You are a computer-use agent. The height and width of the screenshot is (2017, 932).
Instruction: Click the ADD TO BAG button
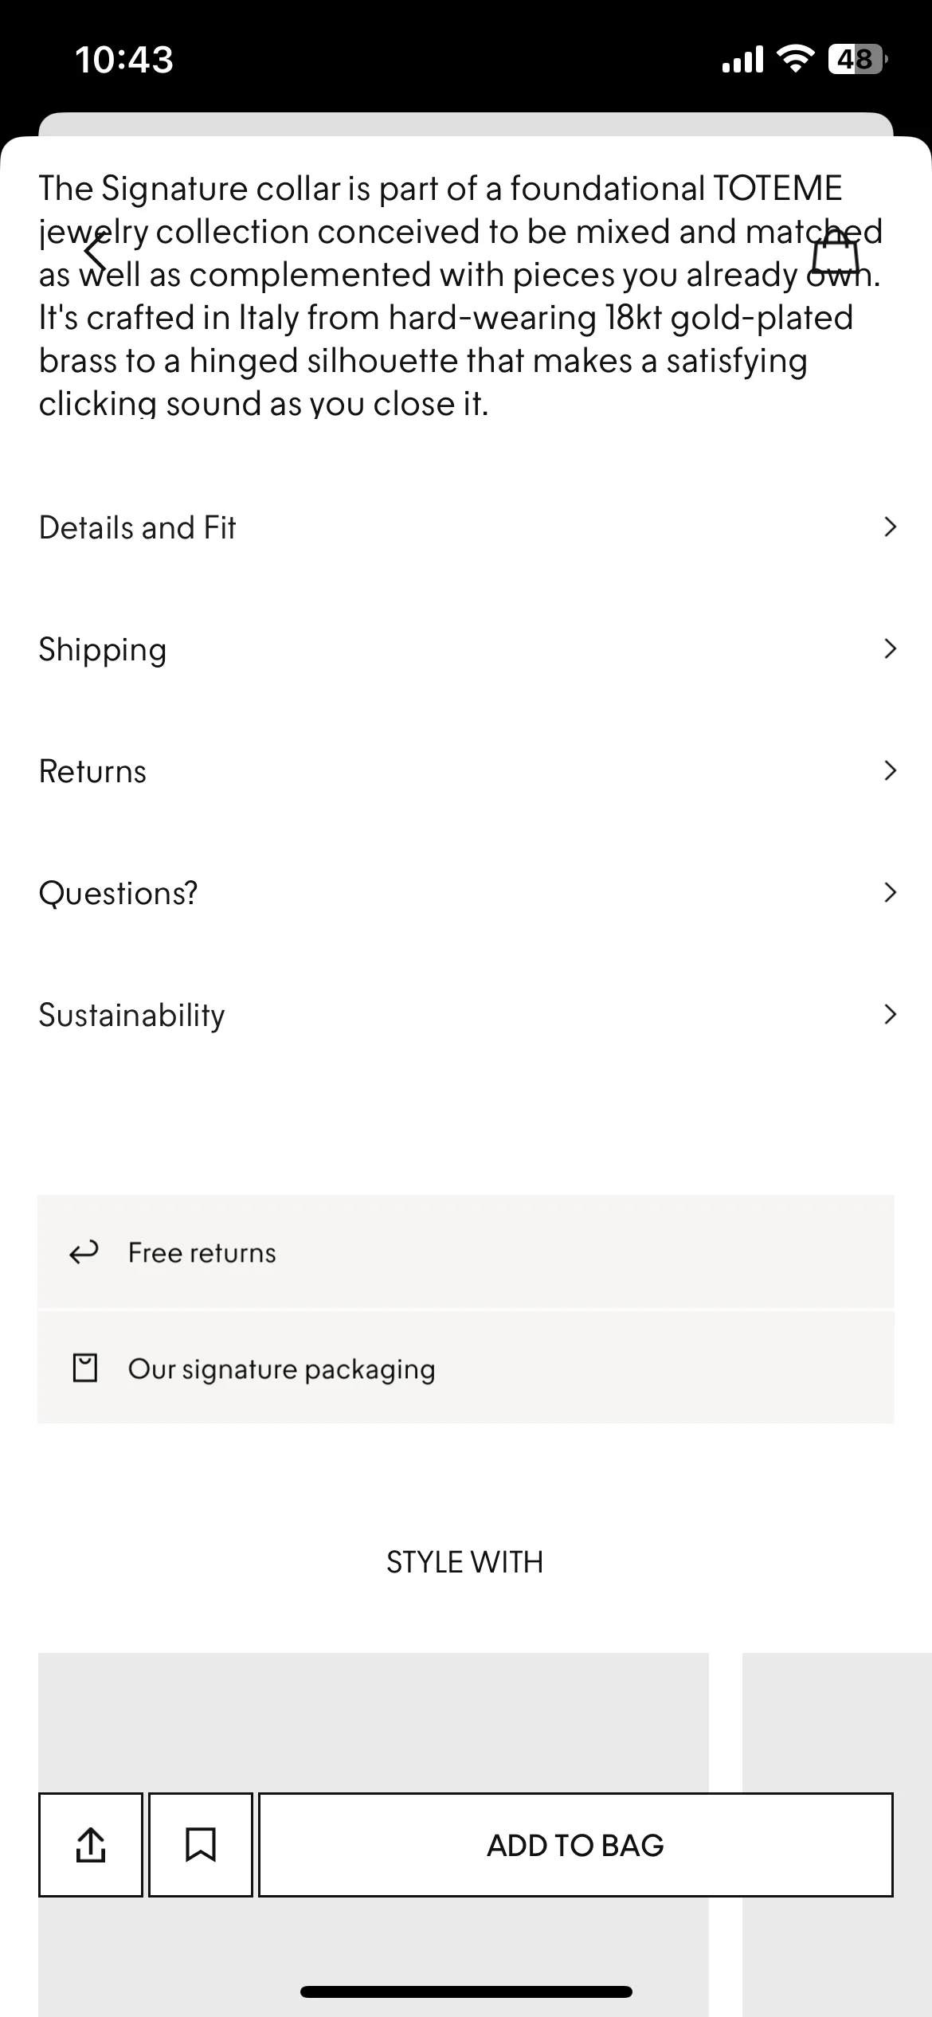575,1844
